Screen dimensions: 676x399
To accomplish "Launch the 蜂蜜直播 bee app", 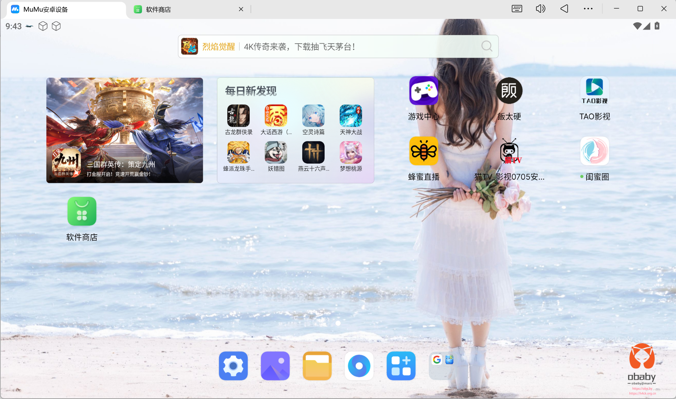I will [x=424, y=151].
